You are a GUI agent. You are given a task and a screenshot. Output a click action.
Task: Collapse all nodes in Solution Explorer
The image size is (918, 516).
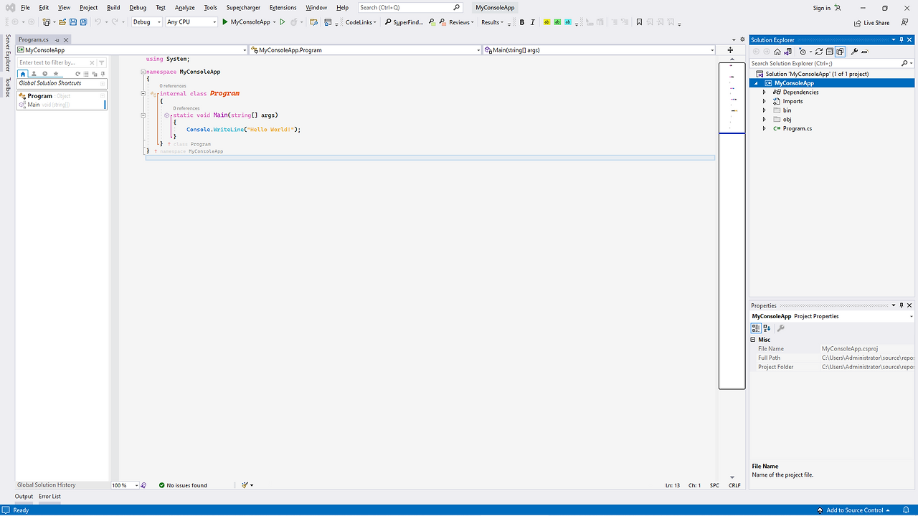click(x=830, y=52)
